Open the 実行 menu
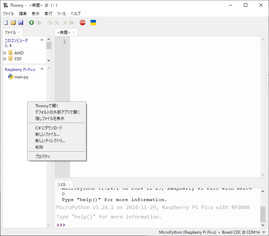Image resolution: width=269 pixels, height=236 pixels. [x=48, y=13]
